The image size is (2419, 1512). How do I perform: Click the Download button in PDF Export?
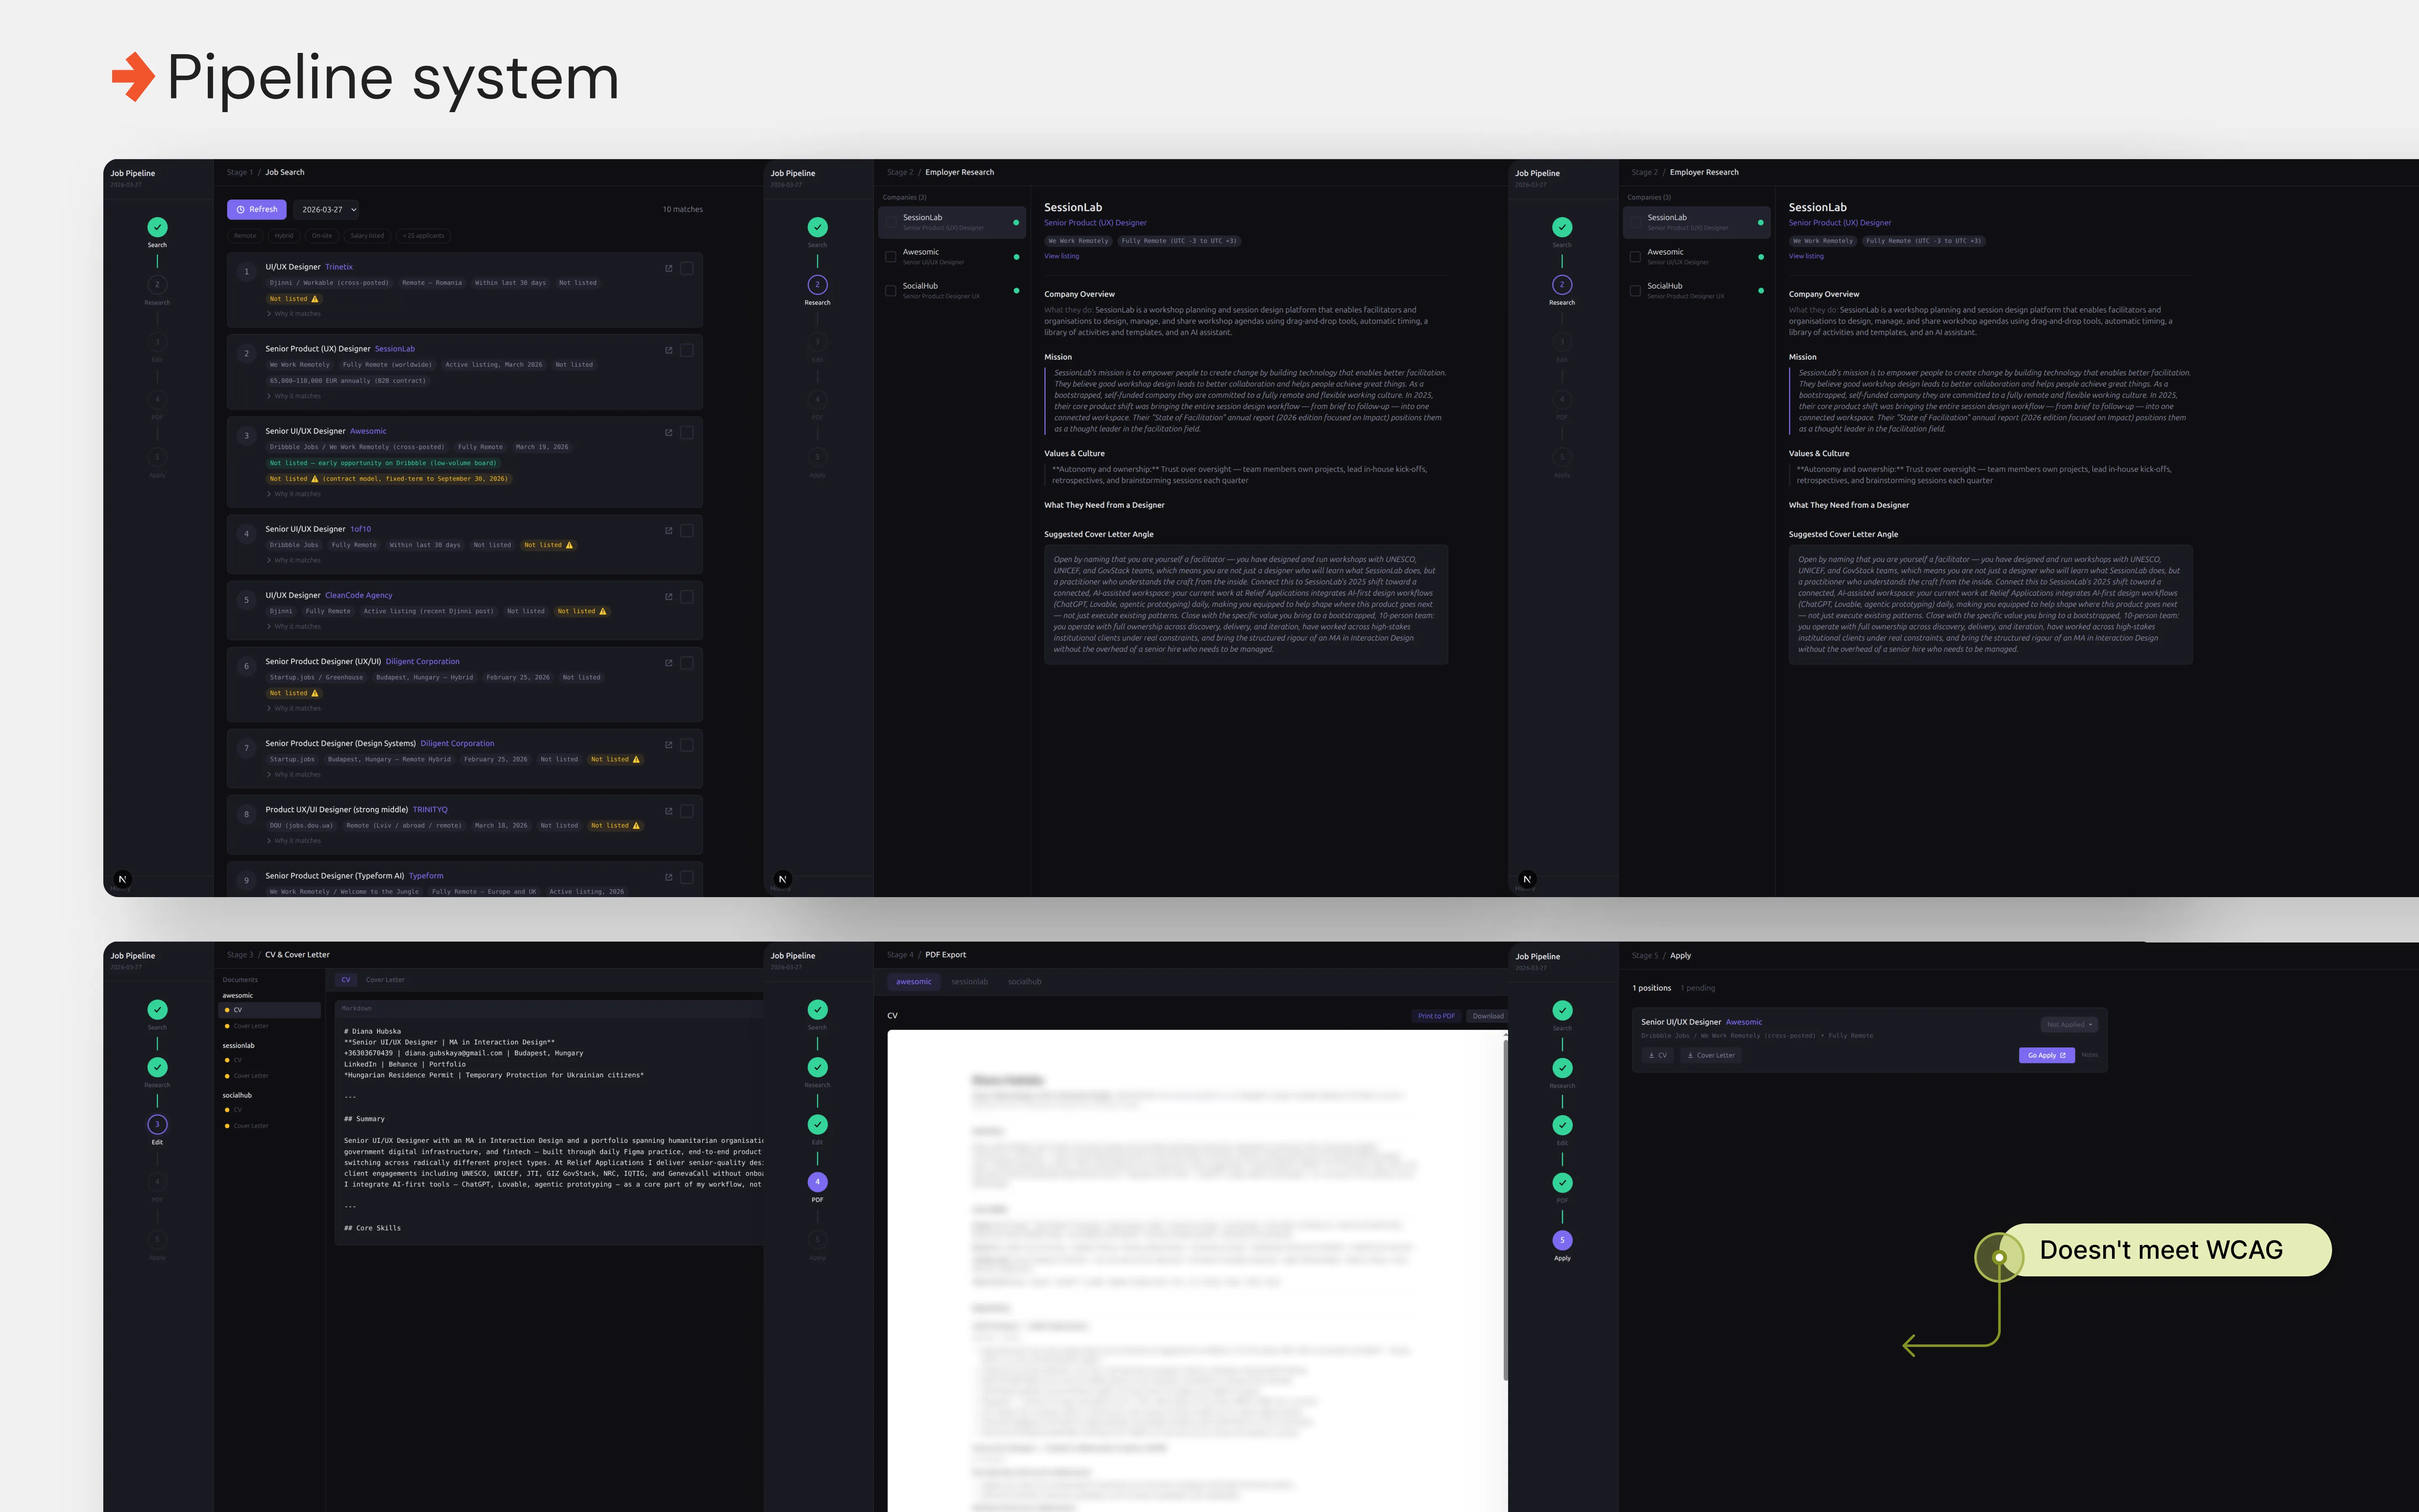click(1488, 1016)
